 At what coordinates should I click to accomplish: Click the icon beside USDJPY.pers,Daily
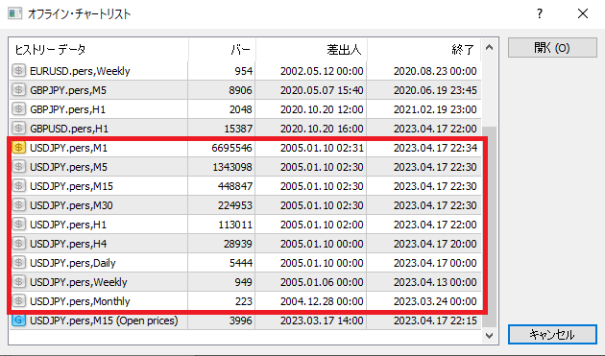click(18, 263)
